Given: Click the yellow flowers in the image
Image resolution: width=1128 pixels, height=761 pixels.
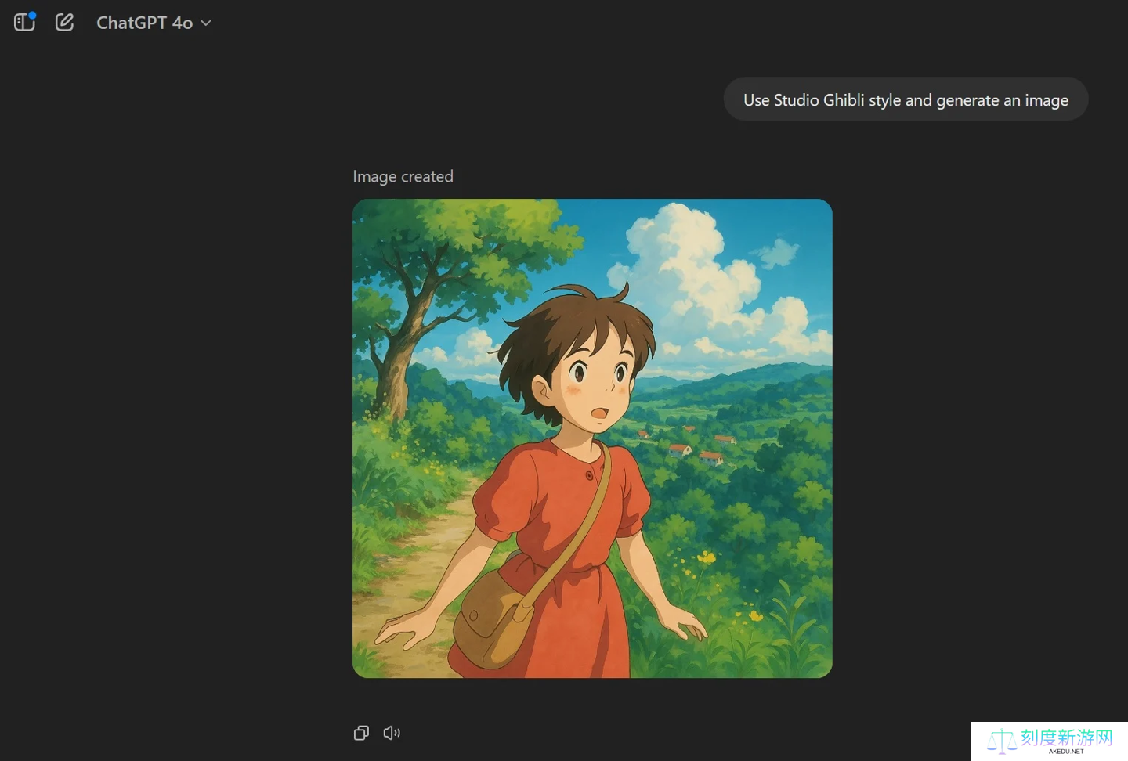Looking at the screenshot, I should click(x=705, y=557).
